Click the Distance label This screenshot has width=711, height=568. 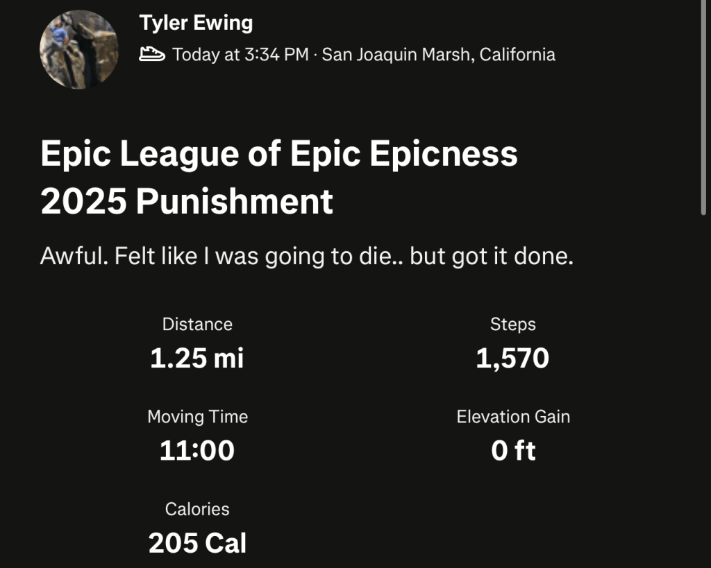coord(197,324)
